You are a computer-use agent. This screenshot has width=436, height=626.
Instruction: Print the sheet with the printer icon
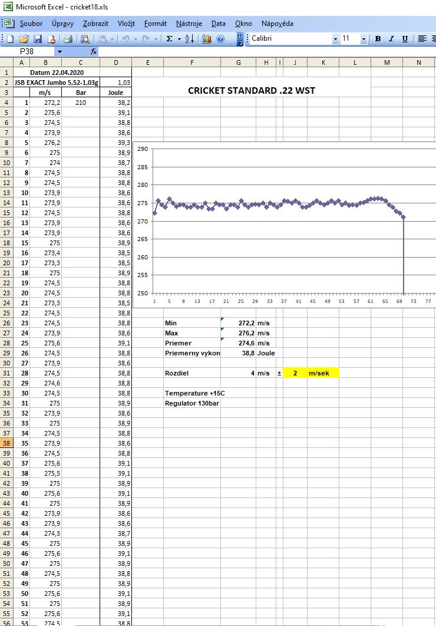68,39
